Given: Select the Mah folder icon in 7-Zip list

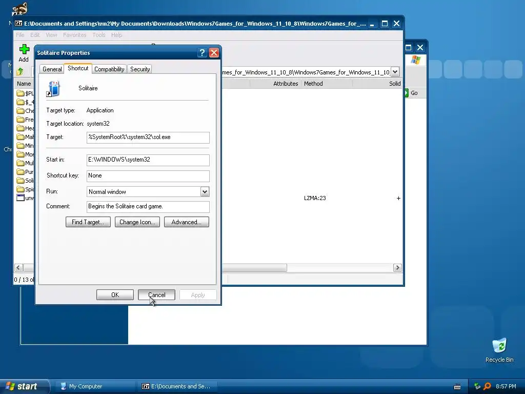Looking at the screenshot, I should (x=21, y=136).
